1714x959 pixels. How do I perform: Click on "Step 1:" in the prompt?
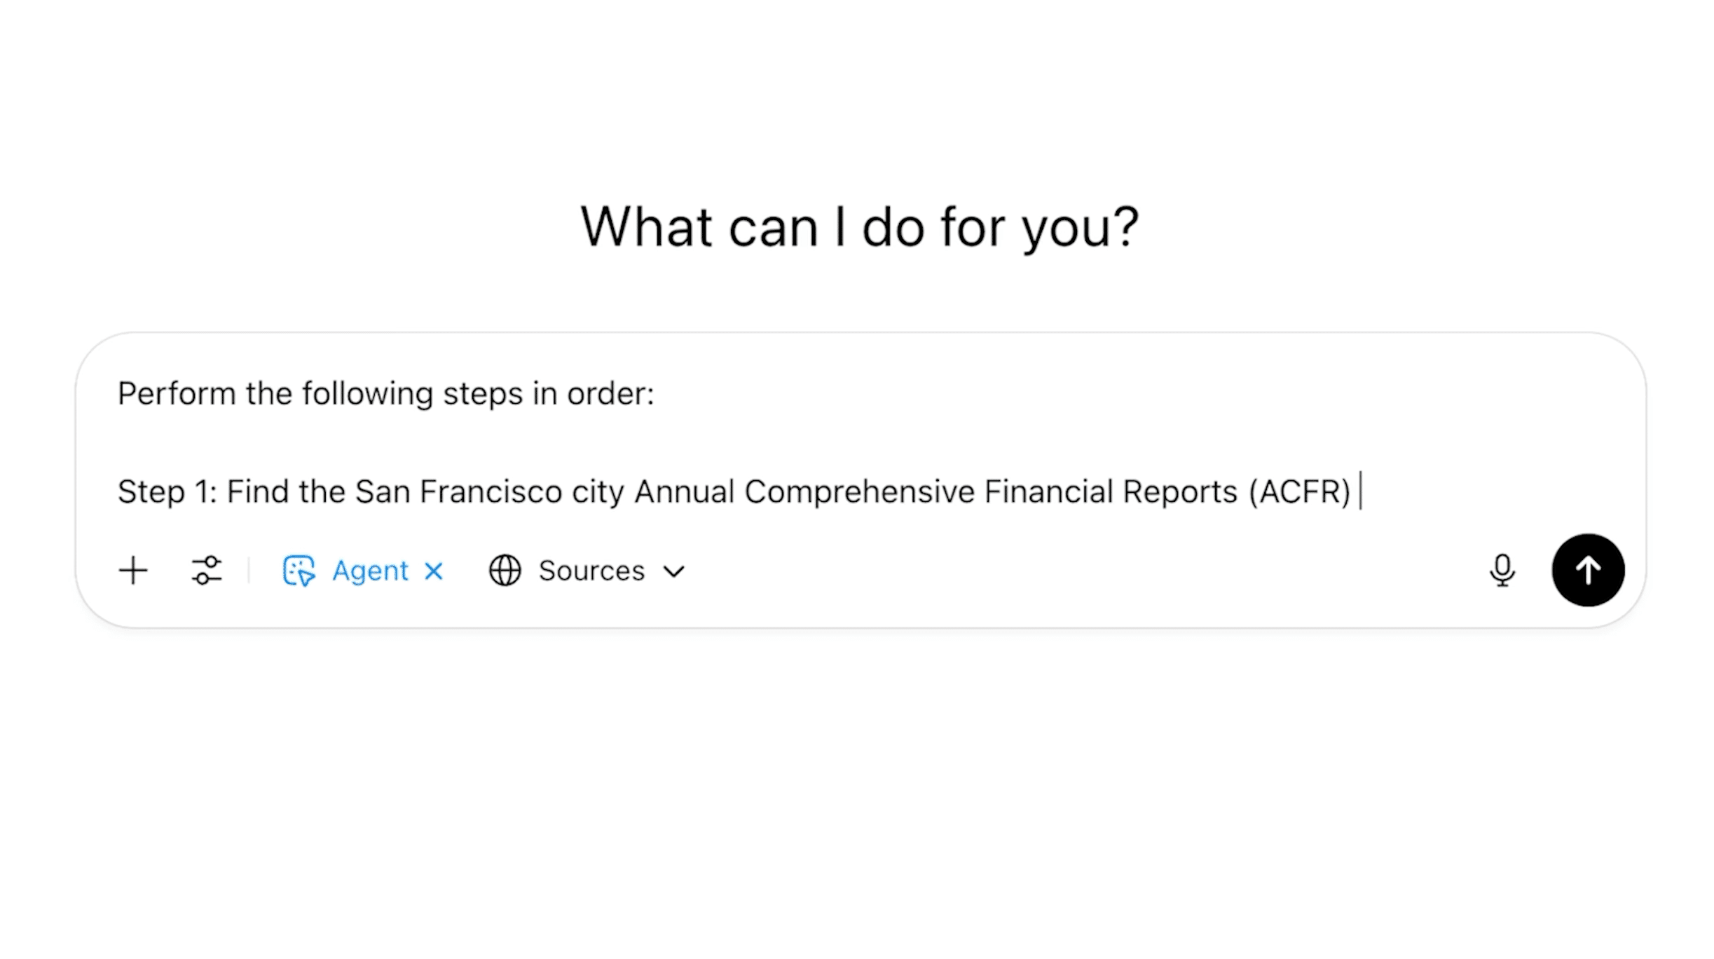[x=167, y=491]
